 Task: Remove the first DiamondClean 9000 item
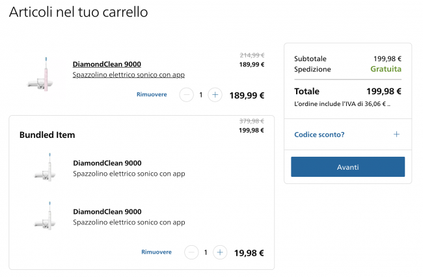tap(152, 94)
